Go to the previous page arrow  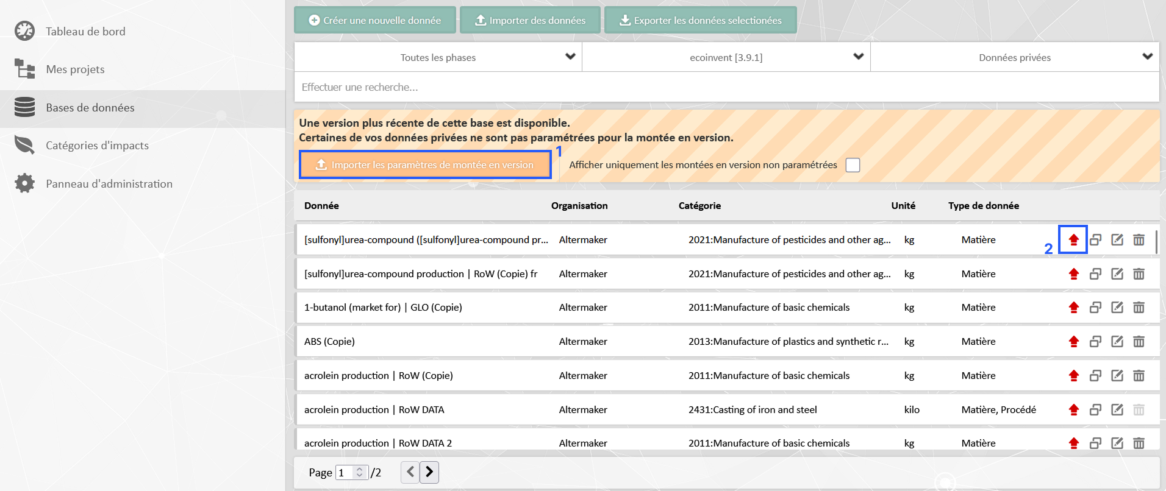coord(410,472)
